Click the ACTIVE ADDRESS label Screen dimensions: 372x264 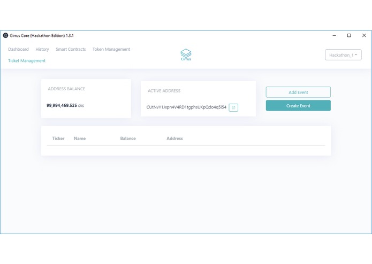164,91
